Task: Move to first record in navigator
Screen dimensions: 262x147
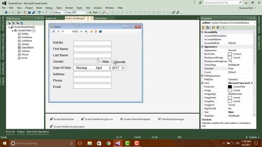Action: (x=54, y=31)
